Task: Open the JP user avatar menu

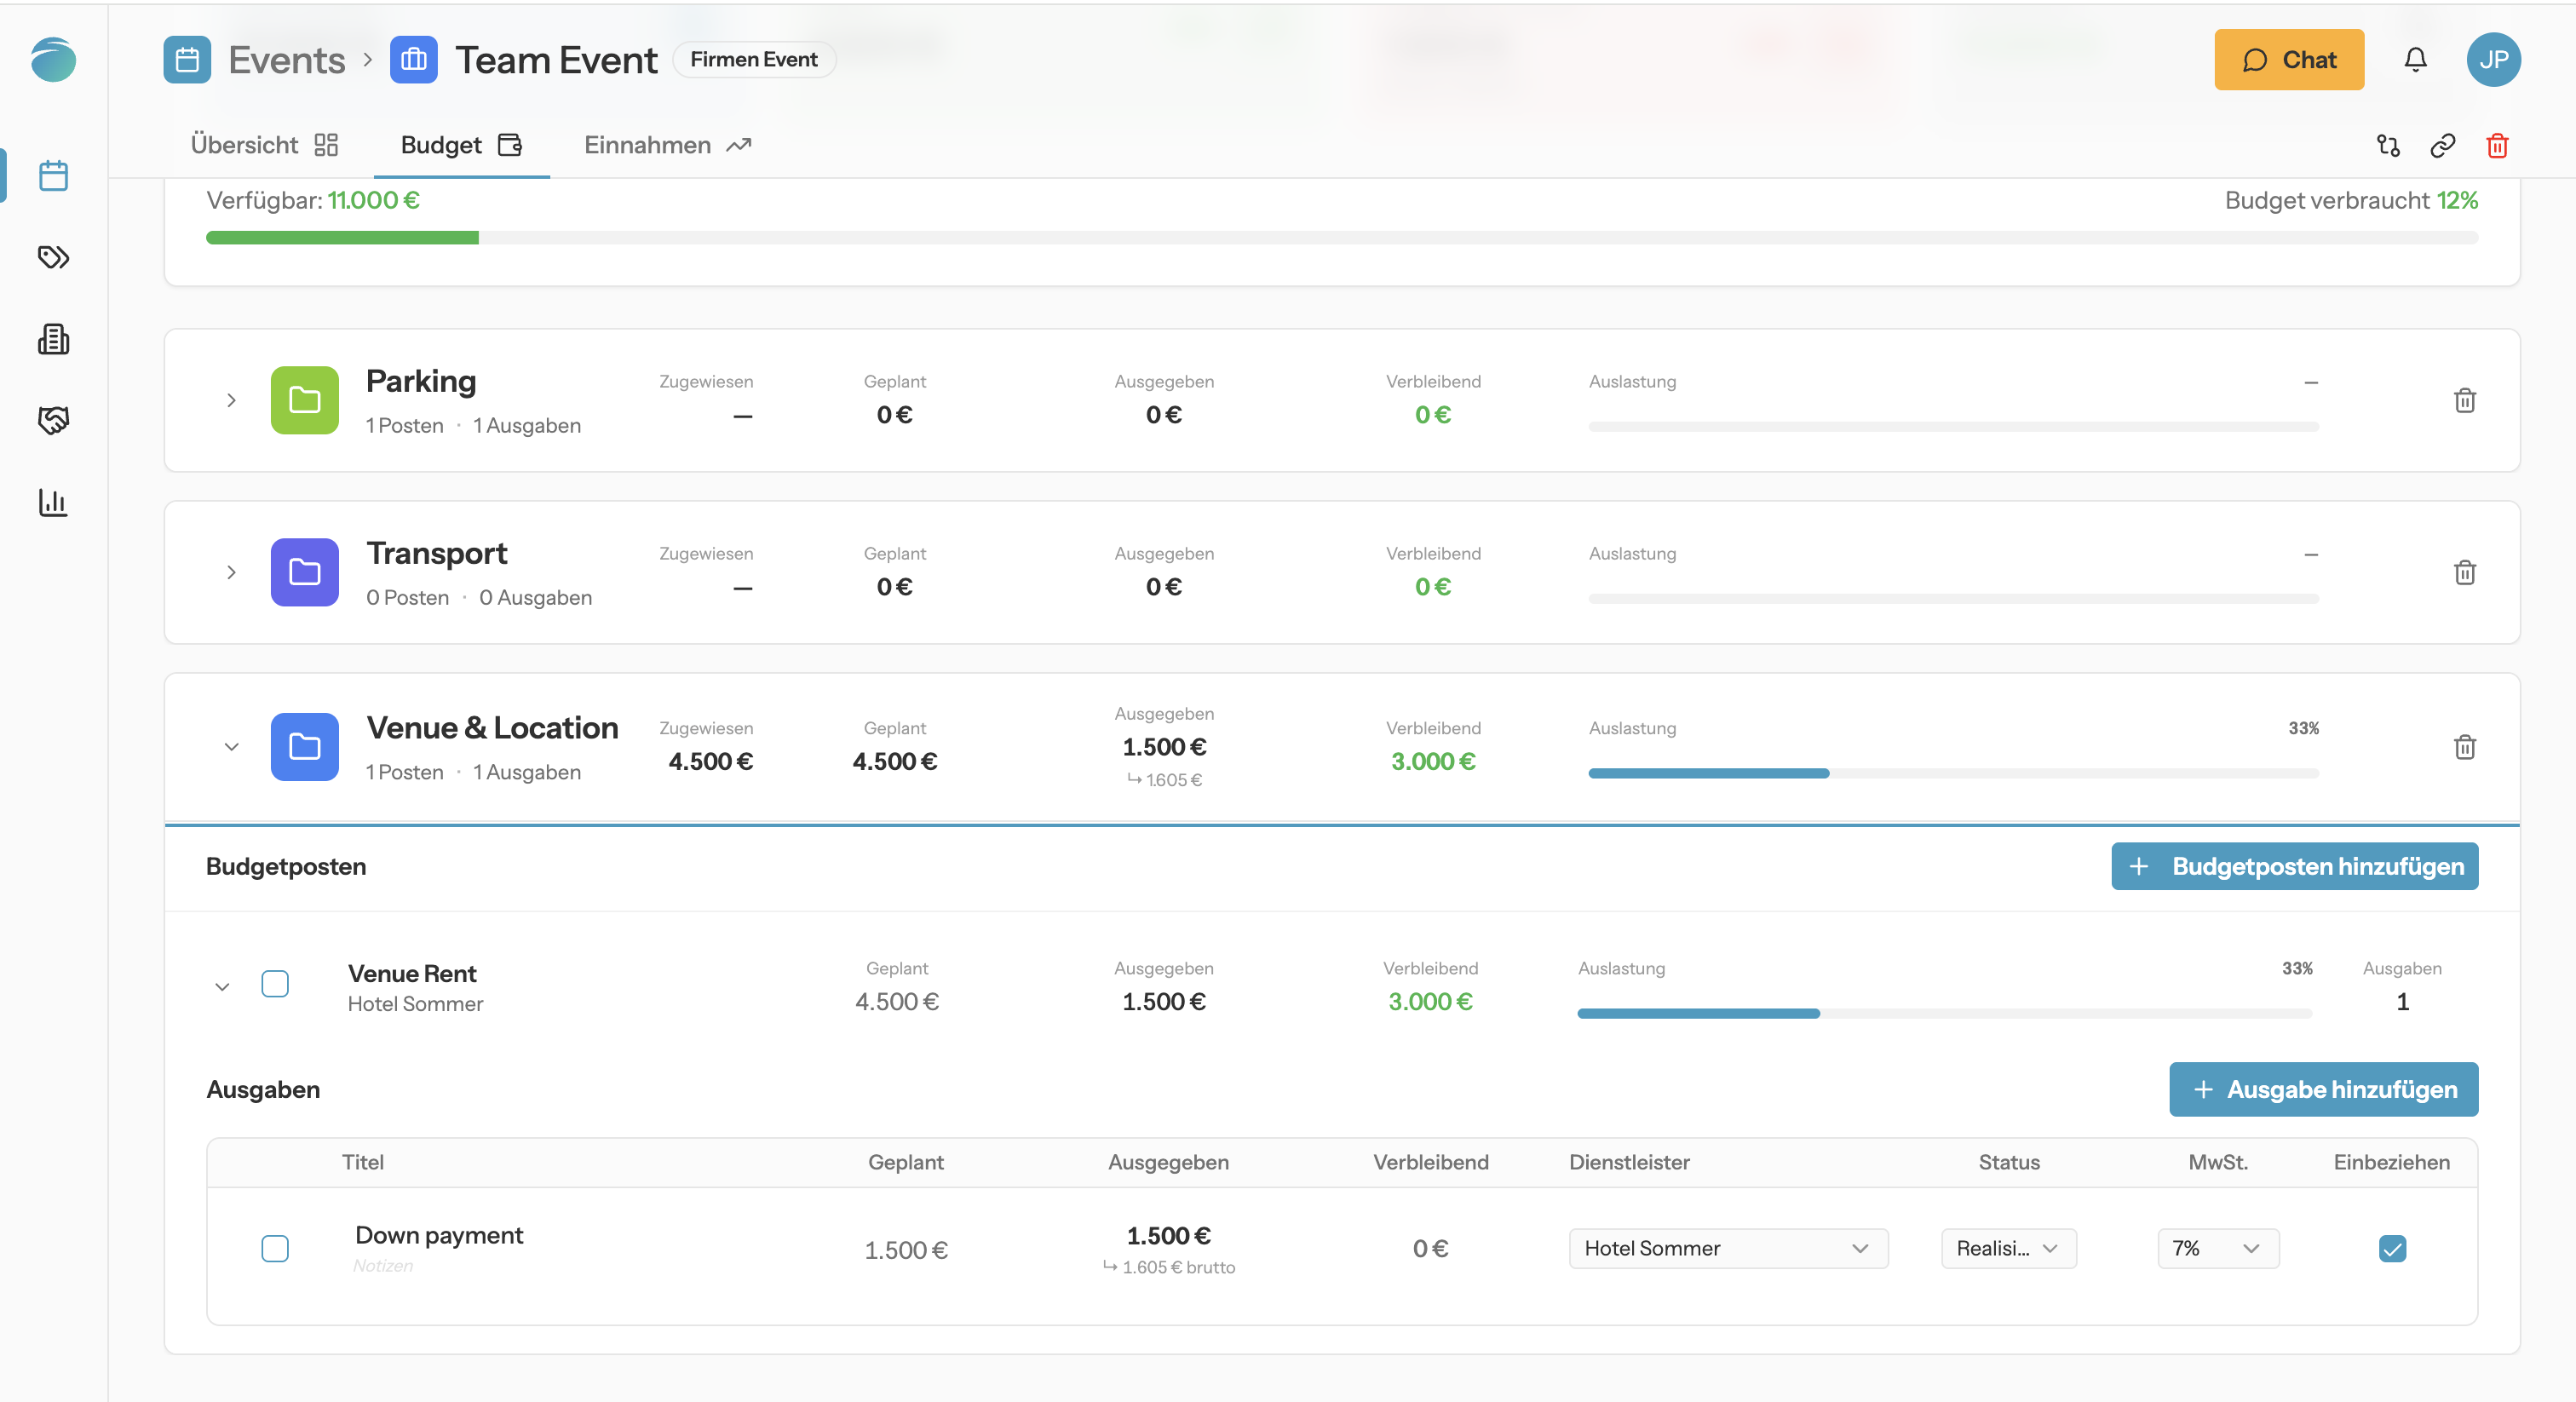Action: point(2493,60)
